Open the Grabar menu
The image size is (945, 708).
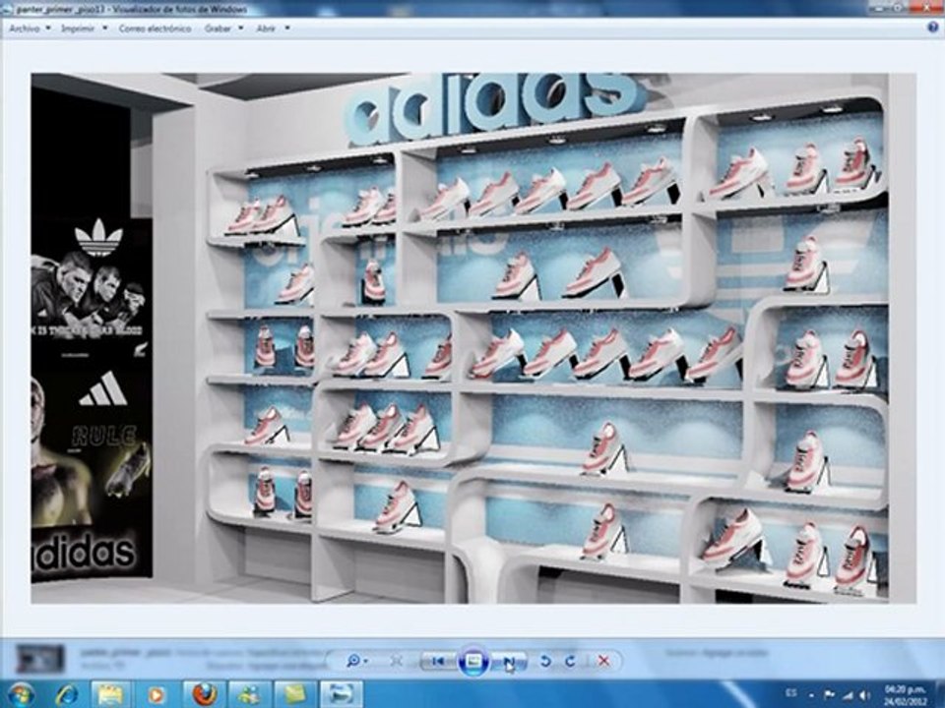[x=218, y=29]
